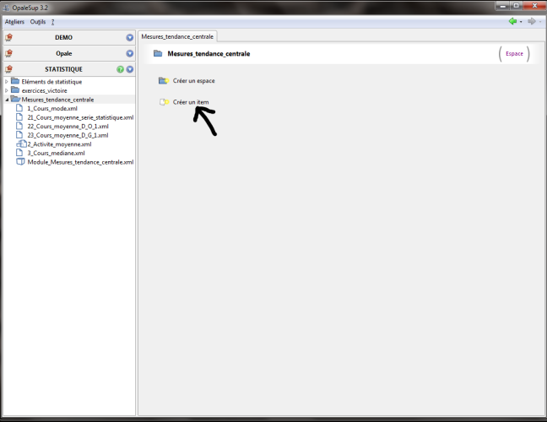The height and width of the screenshot is (422, 547).
Task: Click the Module_Mesures_tendance_centrale.xml module icon
Action: point(20,162)
